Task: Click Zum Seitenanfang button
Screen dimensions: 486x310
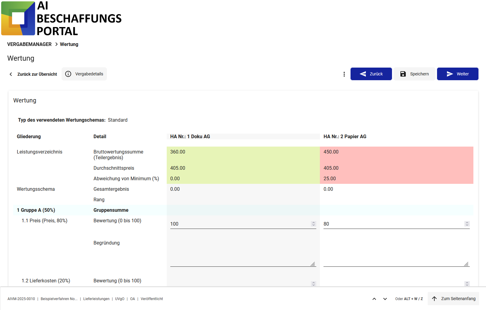Action: pos(453,299)
